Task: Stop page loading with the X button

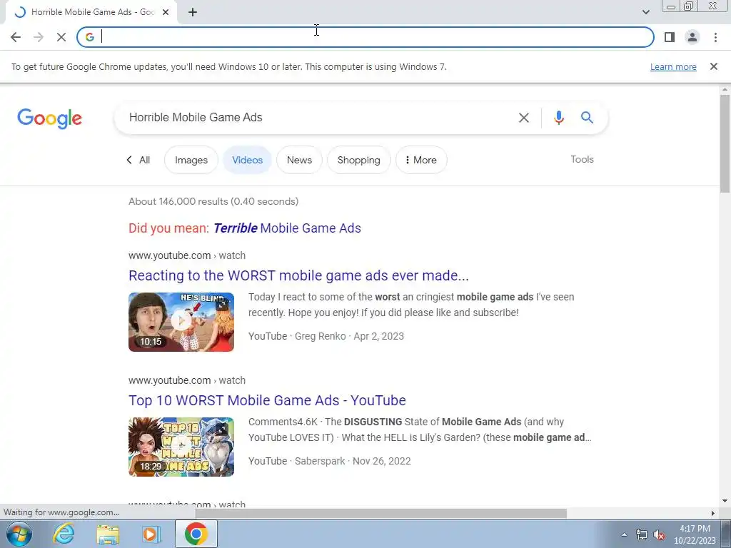Action: 61,37
